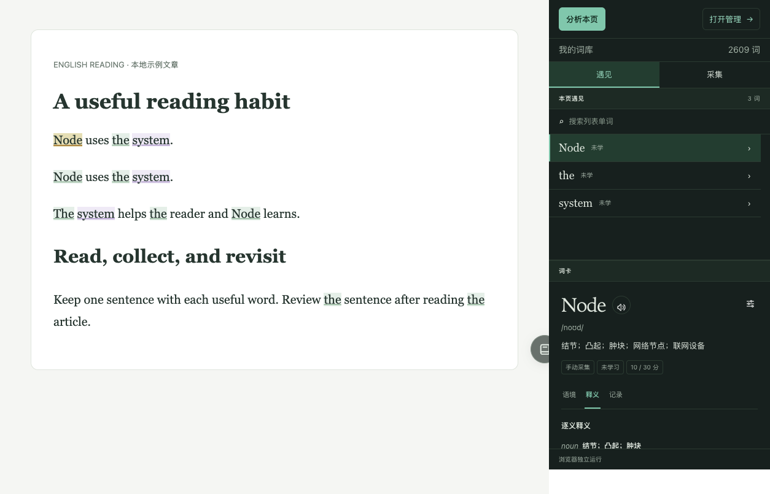The width and height of the screenshot is (770, 494).
Task: Click the 分析本页 button
Action: (x=582, y=19)
